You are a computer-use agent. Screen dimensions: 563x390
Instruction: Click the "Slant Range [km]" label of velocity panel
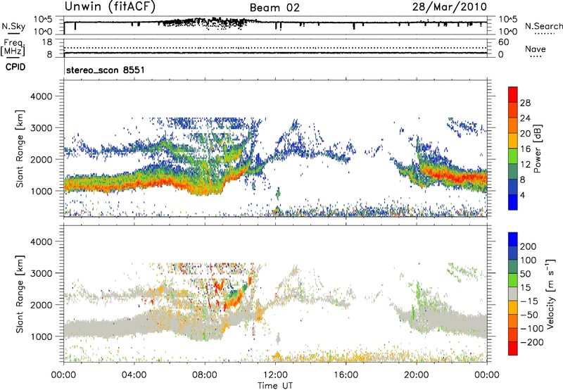[20, 294]
